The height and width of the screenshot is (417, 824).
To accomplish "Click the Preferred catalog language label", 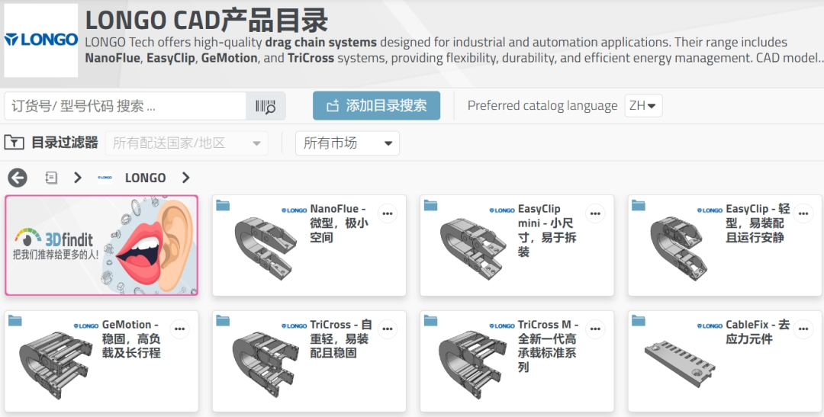I will click(542, 105).
